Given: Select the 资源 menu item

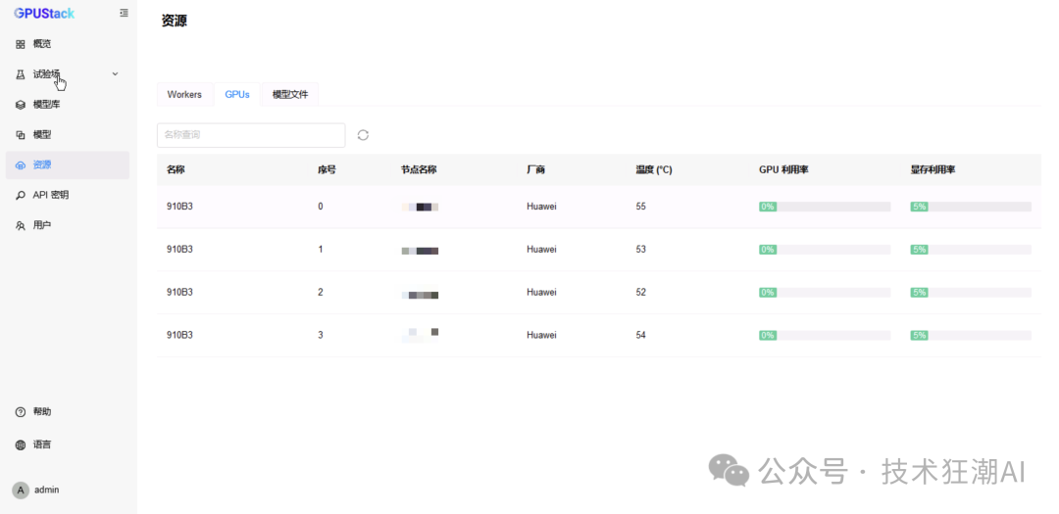Looking at the screenshot, I should [68, 165].
